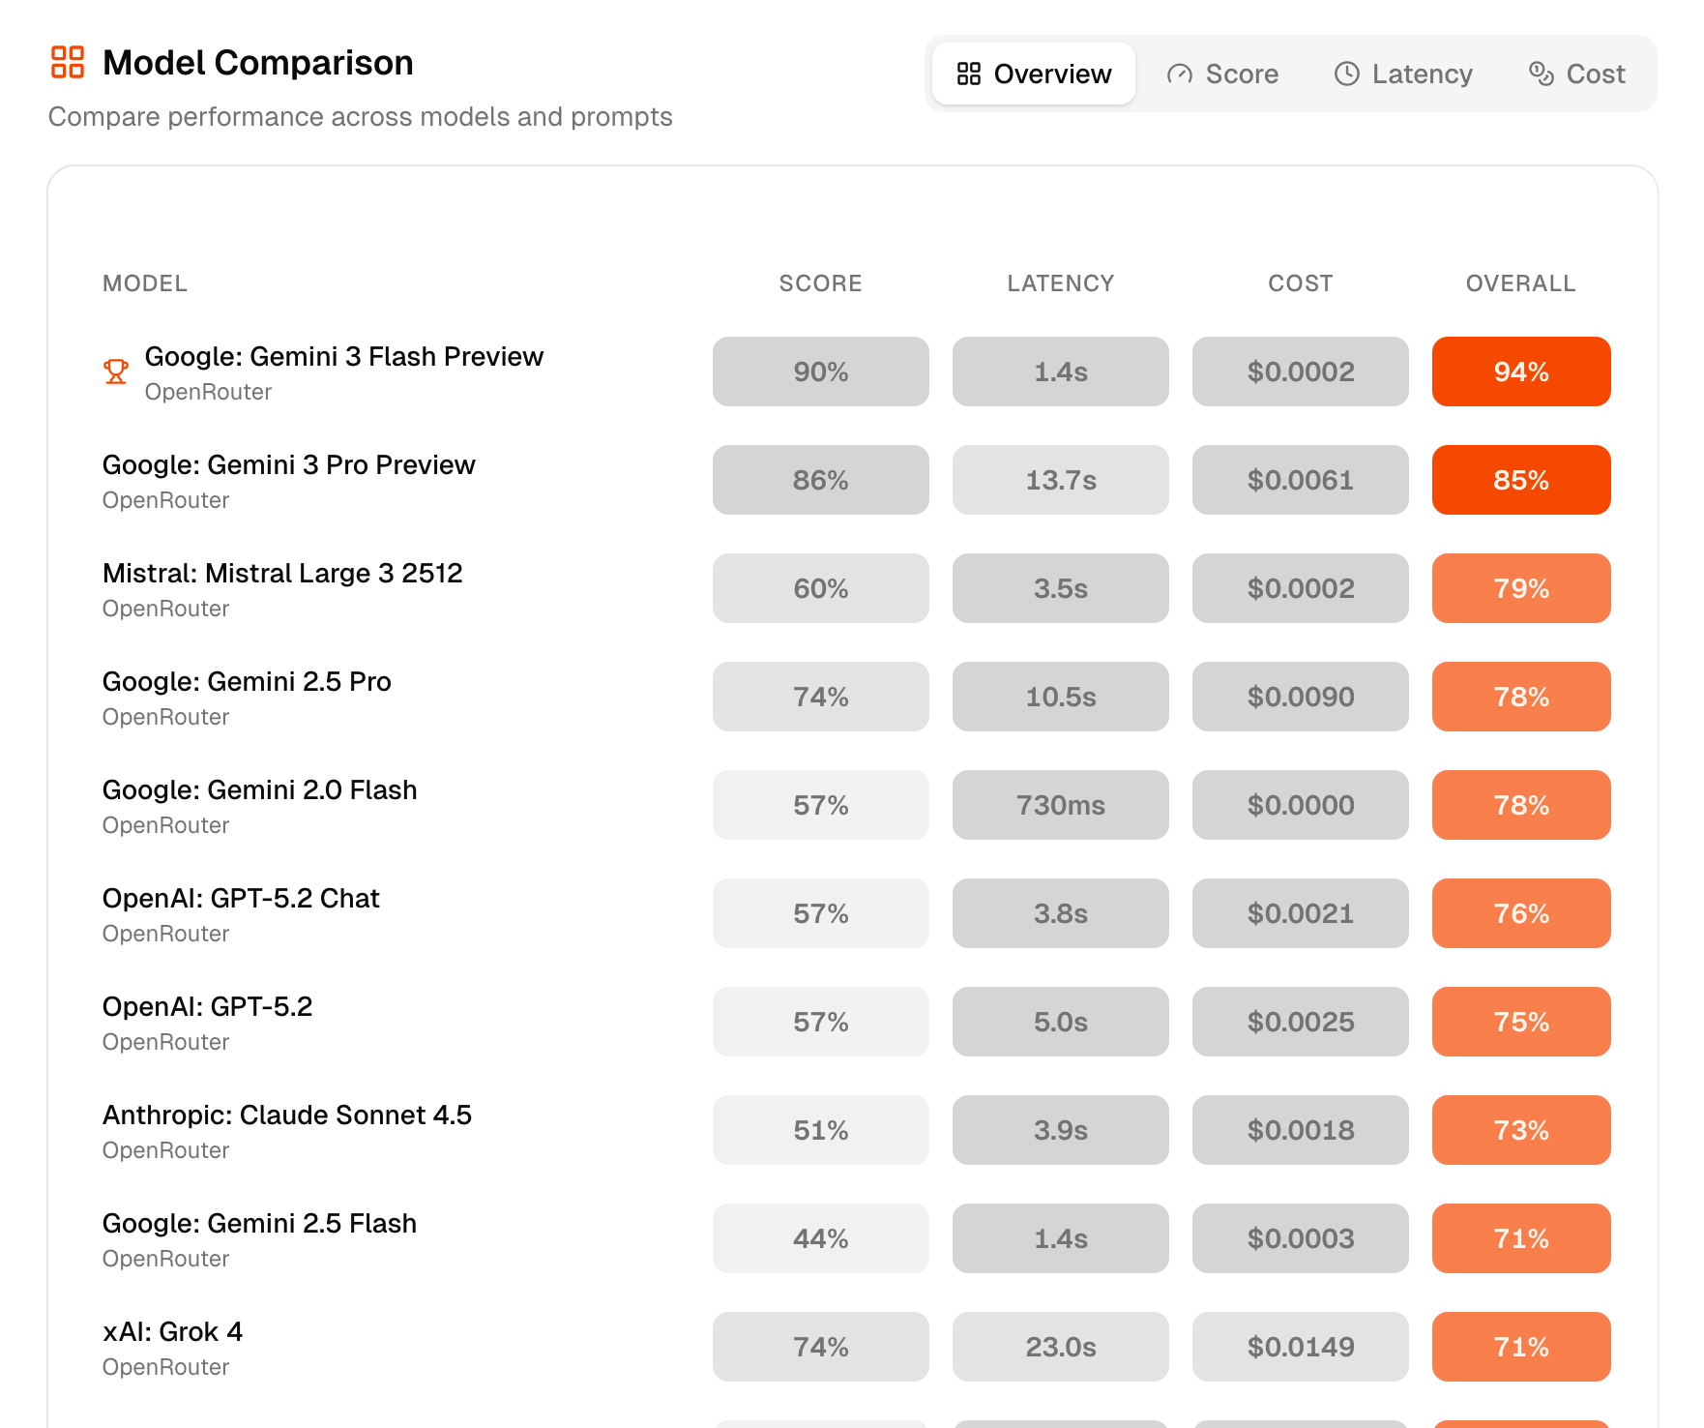Select the Mistral Large 3 2512 model name
The width and height of the screenshot is (1704, 1428).
(x=282, y=573)
